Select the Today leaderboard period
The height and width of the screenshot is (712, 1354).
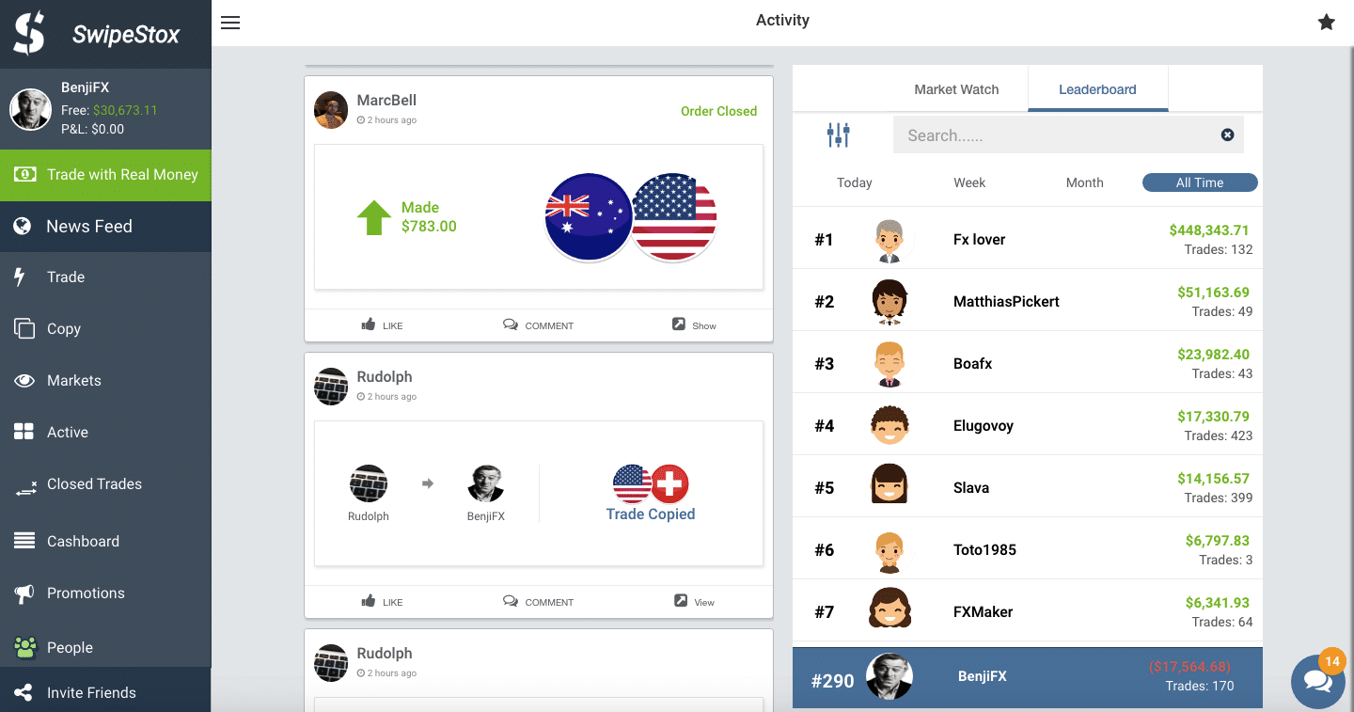(855, 182)
